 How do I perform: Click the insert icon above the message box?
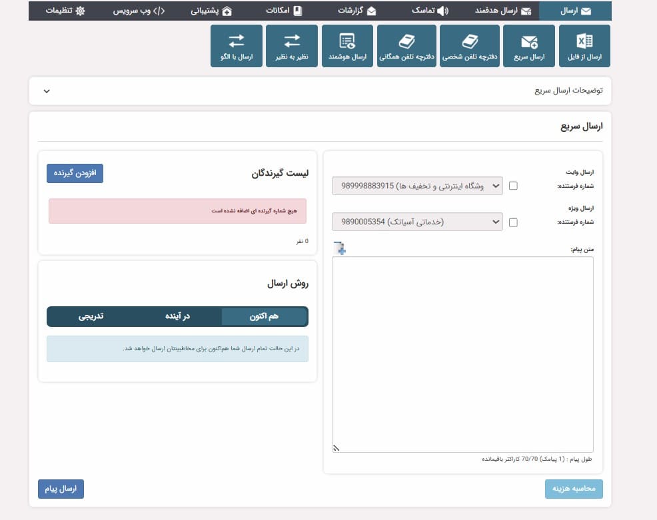point(340,248)
